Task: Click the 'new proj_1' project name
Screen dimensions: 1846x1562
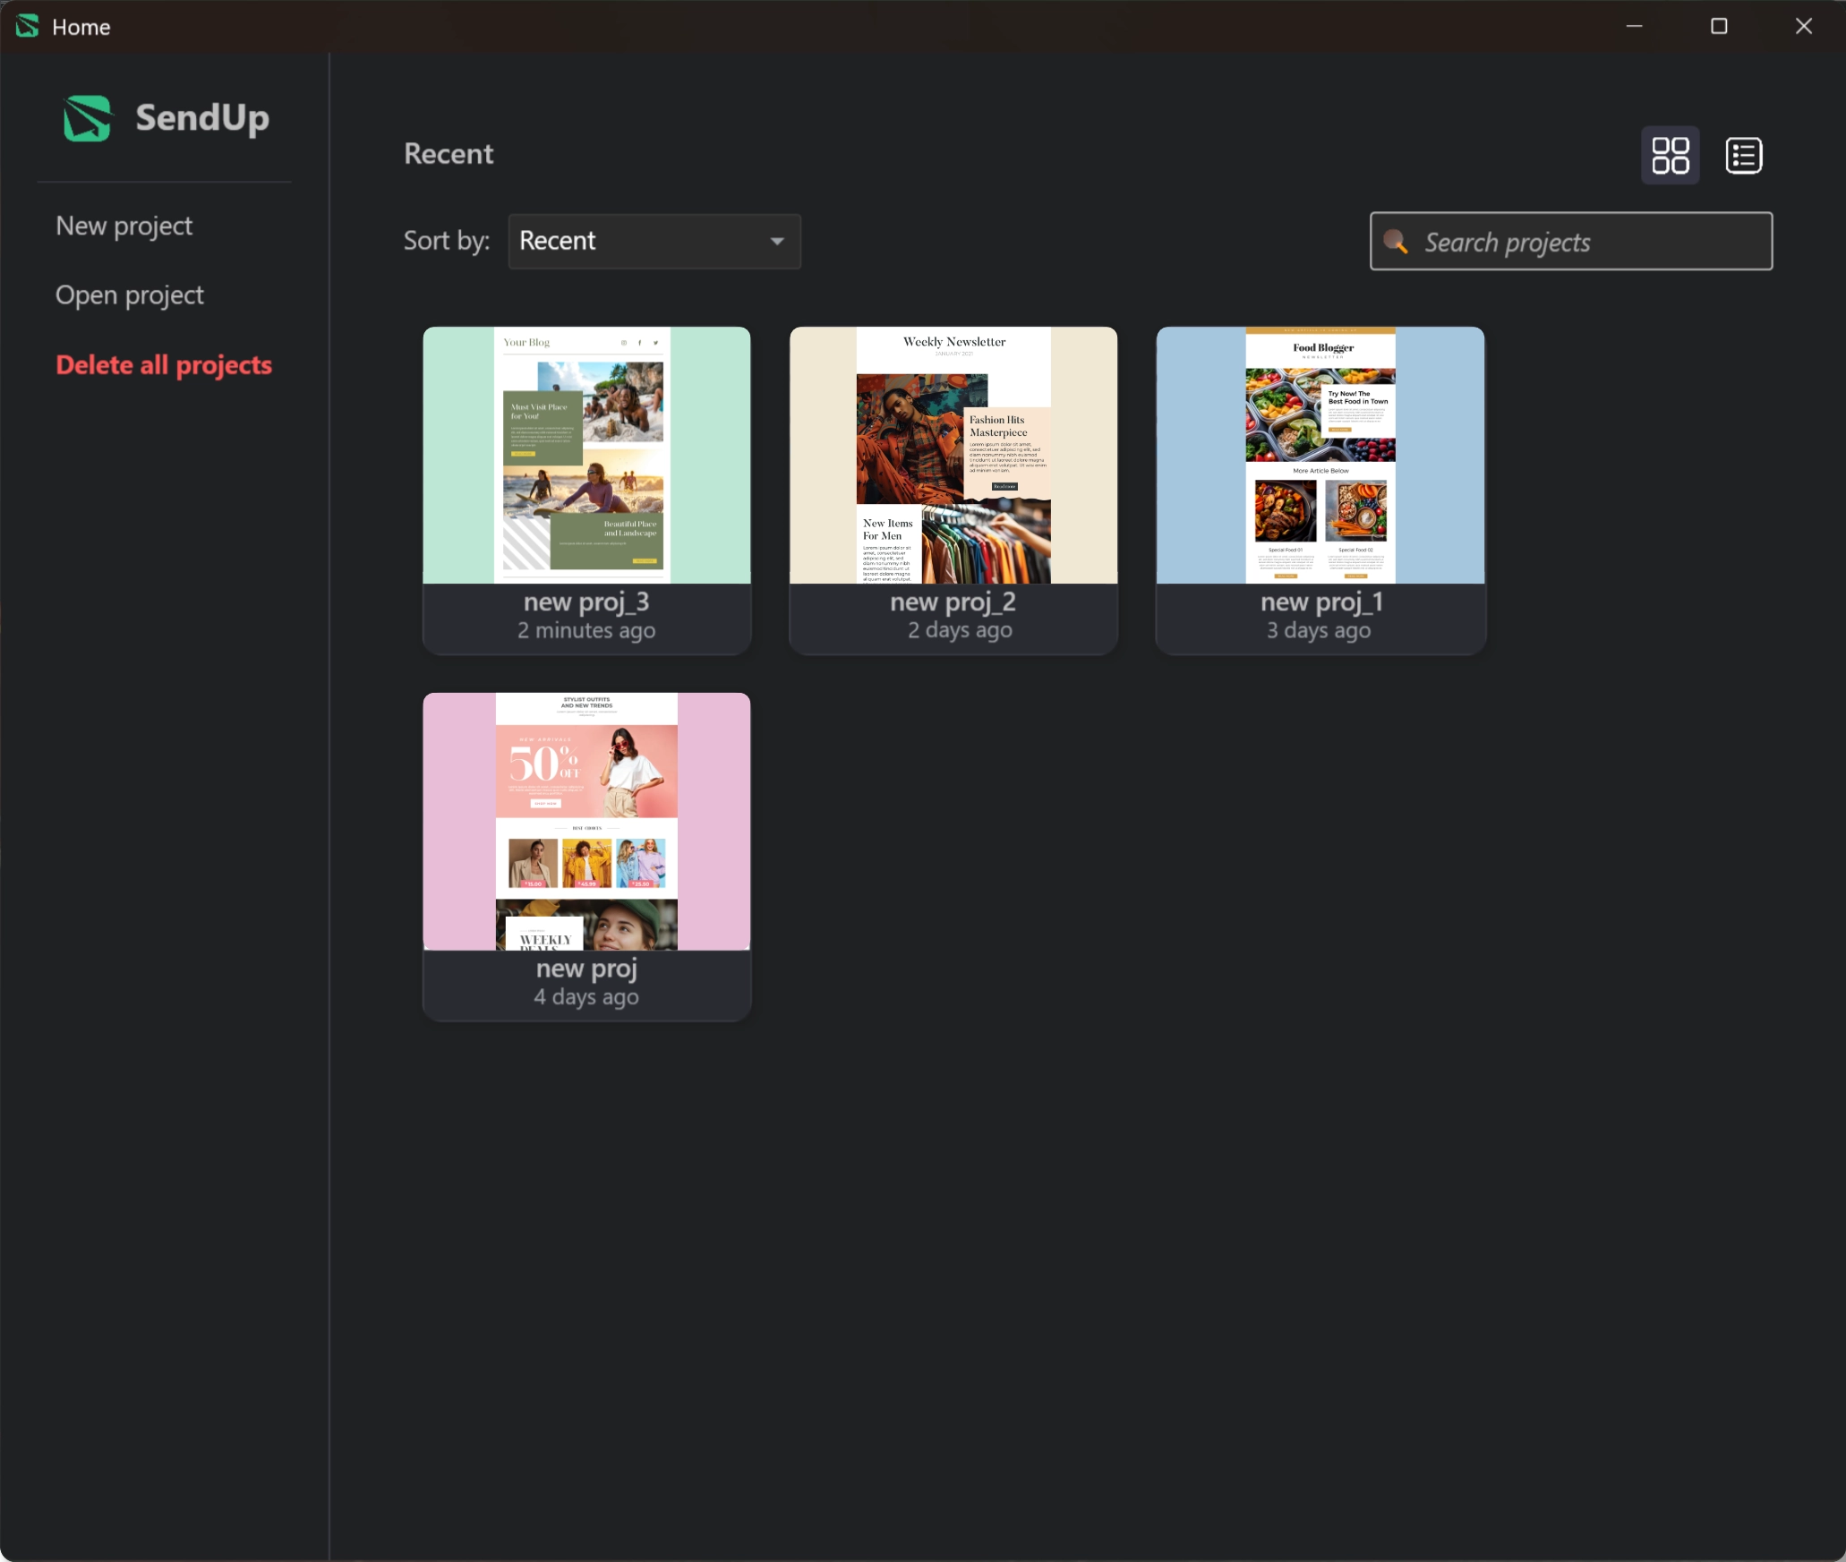Action: [1321, 602]
